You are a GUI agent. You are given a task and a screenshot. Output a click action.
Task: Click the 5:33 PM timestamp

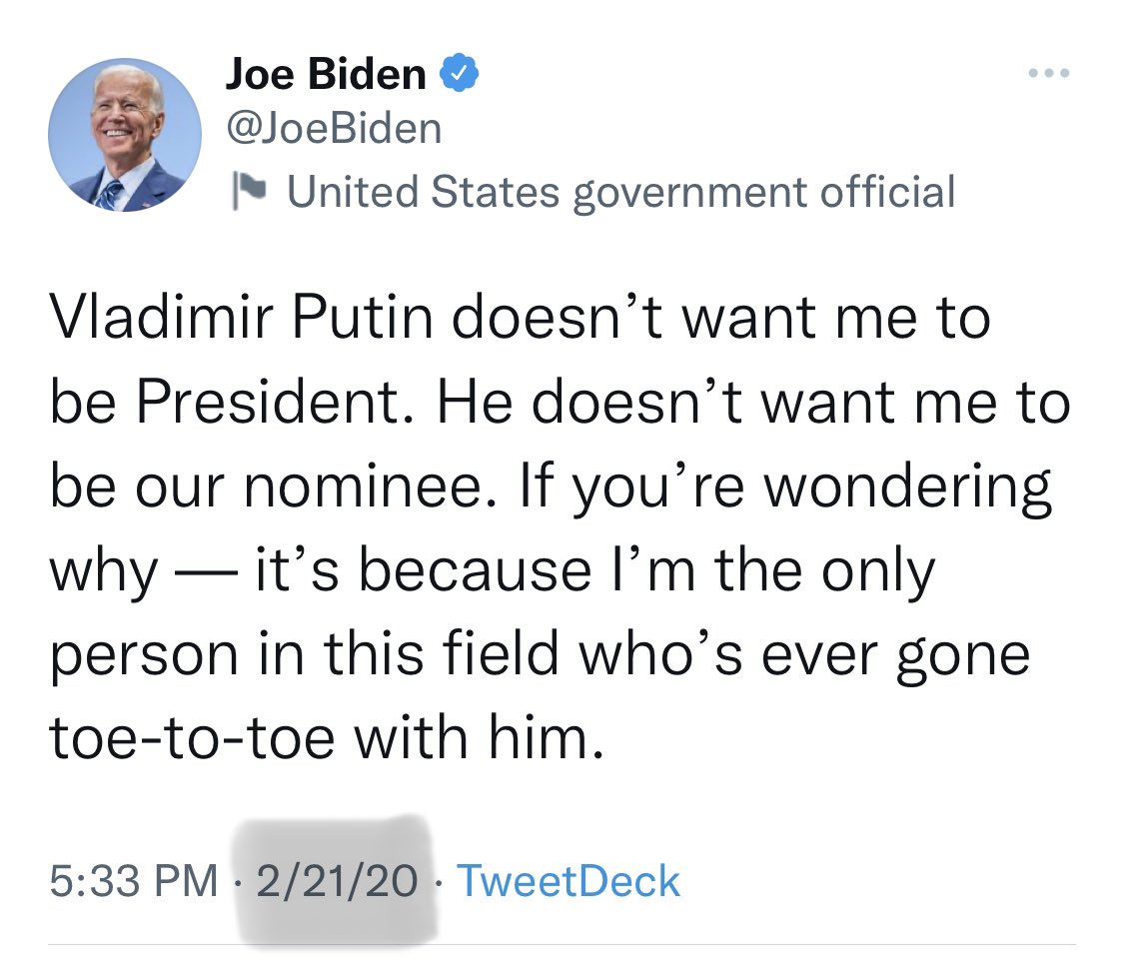point(133,881)
